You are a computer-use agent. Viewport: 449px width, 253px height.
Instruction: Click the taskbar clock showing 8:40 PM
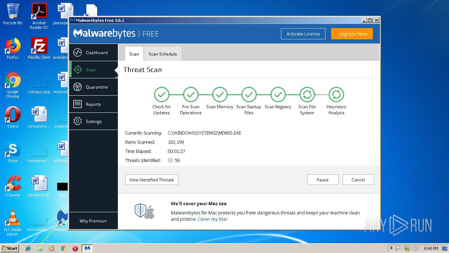click(x=431, y=248)
